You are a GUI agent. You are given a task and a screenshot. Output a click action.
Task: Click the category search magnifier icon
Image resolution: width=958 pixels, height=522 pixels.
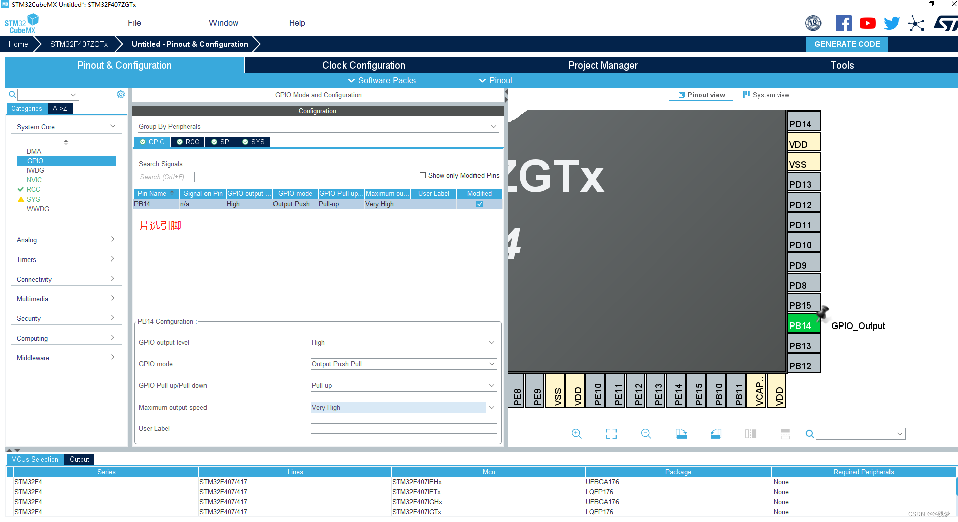click(x=12, y=95)
